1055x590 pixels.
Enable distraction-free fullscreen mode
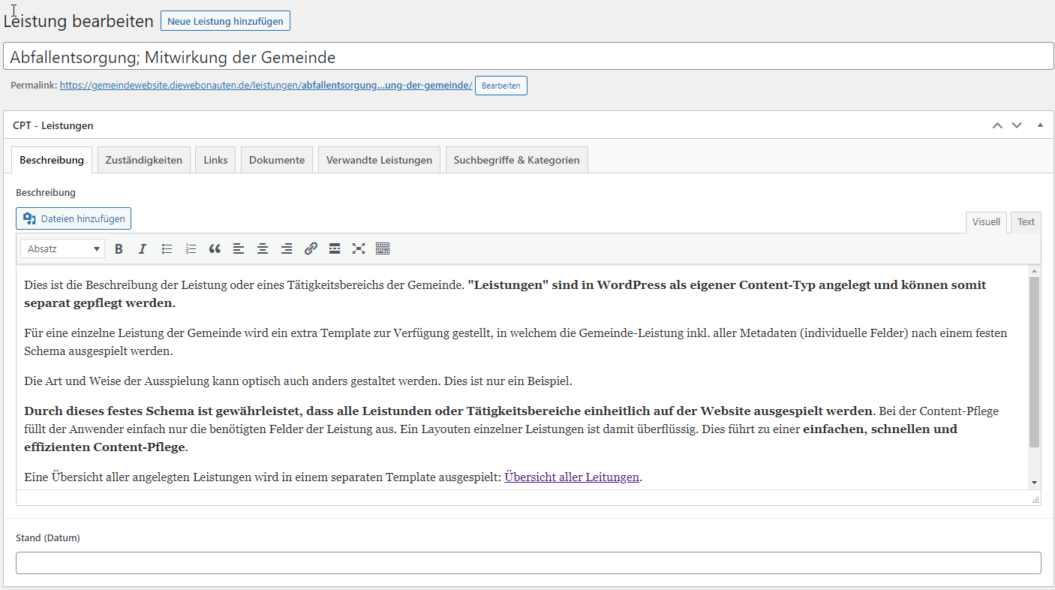click(x=359, y=249)
